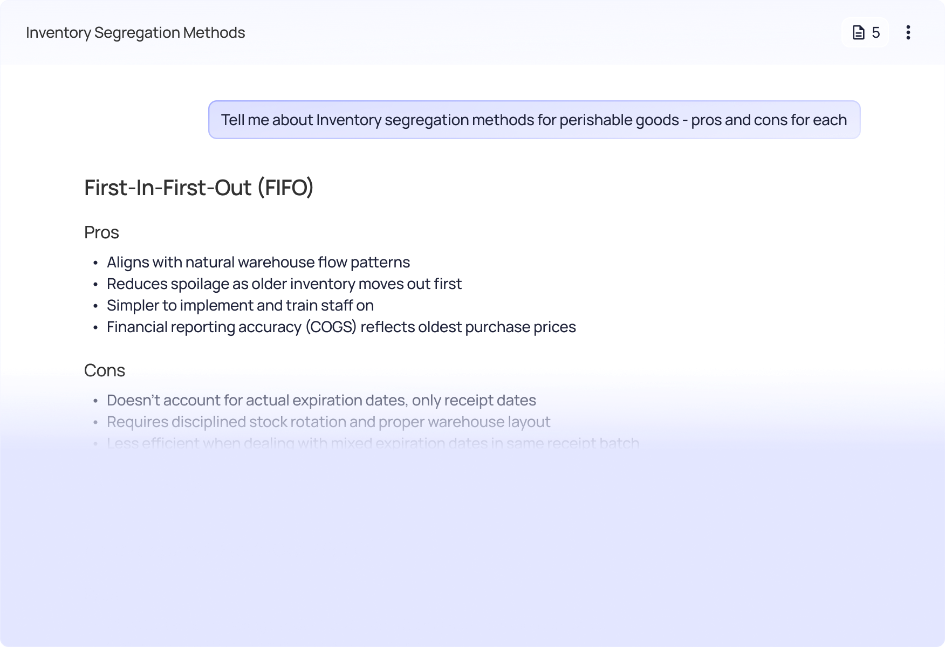Click the COGS financial reporting bullet point
This screenshot has height=647, width=945.
point(341,327)
